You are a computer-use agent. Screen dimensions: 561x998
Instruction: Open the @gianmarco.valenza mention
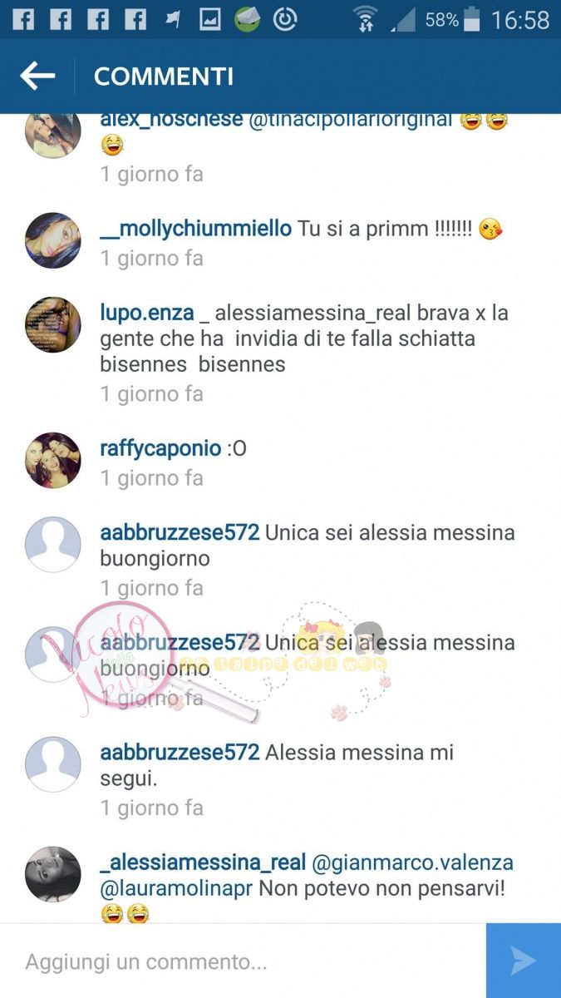click(412, 863)
